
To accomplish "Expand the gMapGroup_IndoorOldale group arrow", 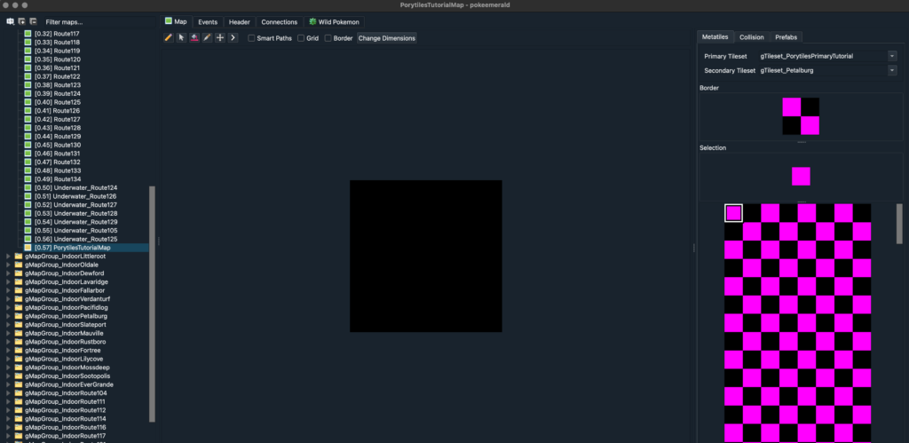I will click(8, 265).
